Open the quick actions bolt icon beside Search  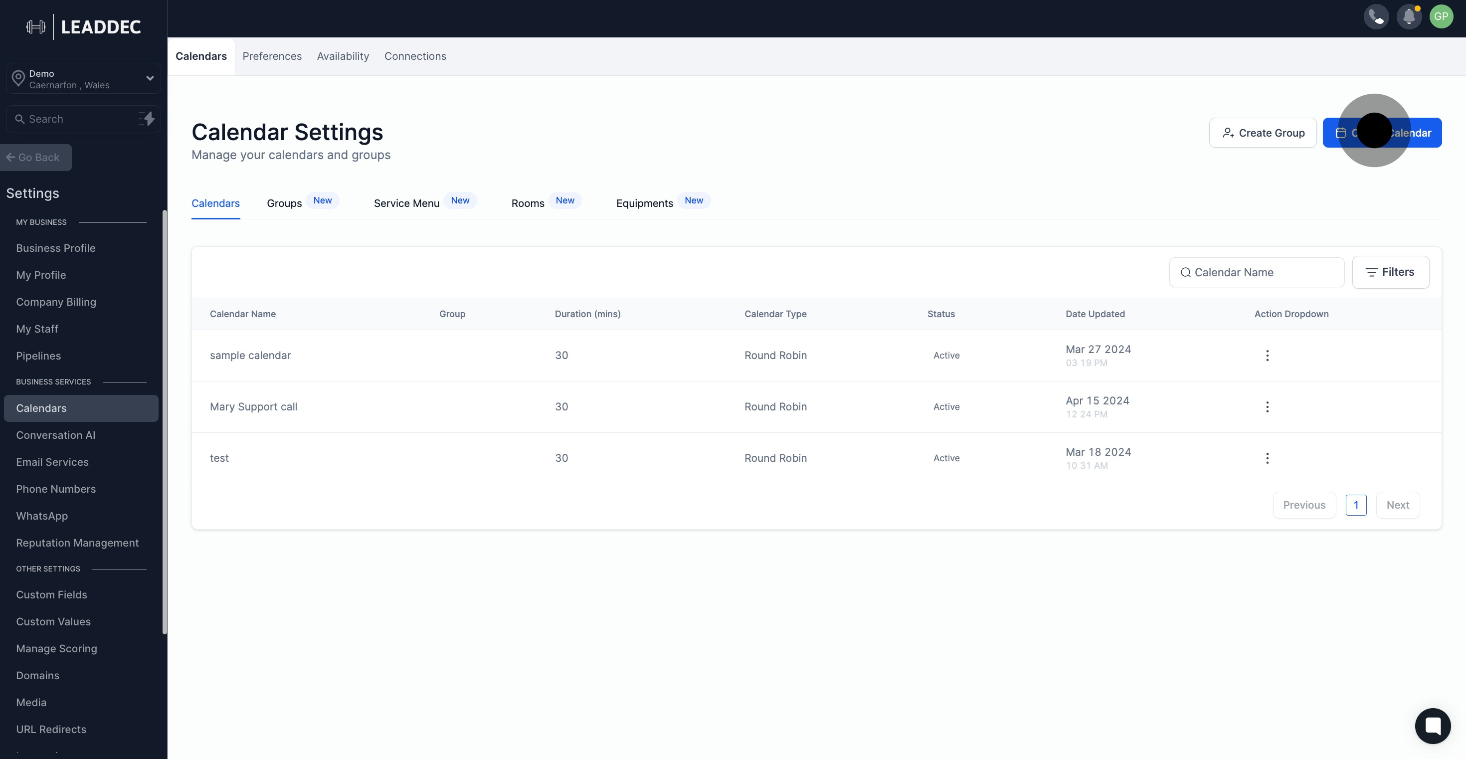148,119
